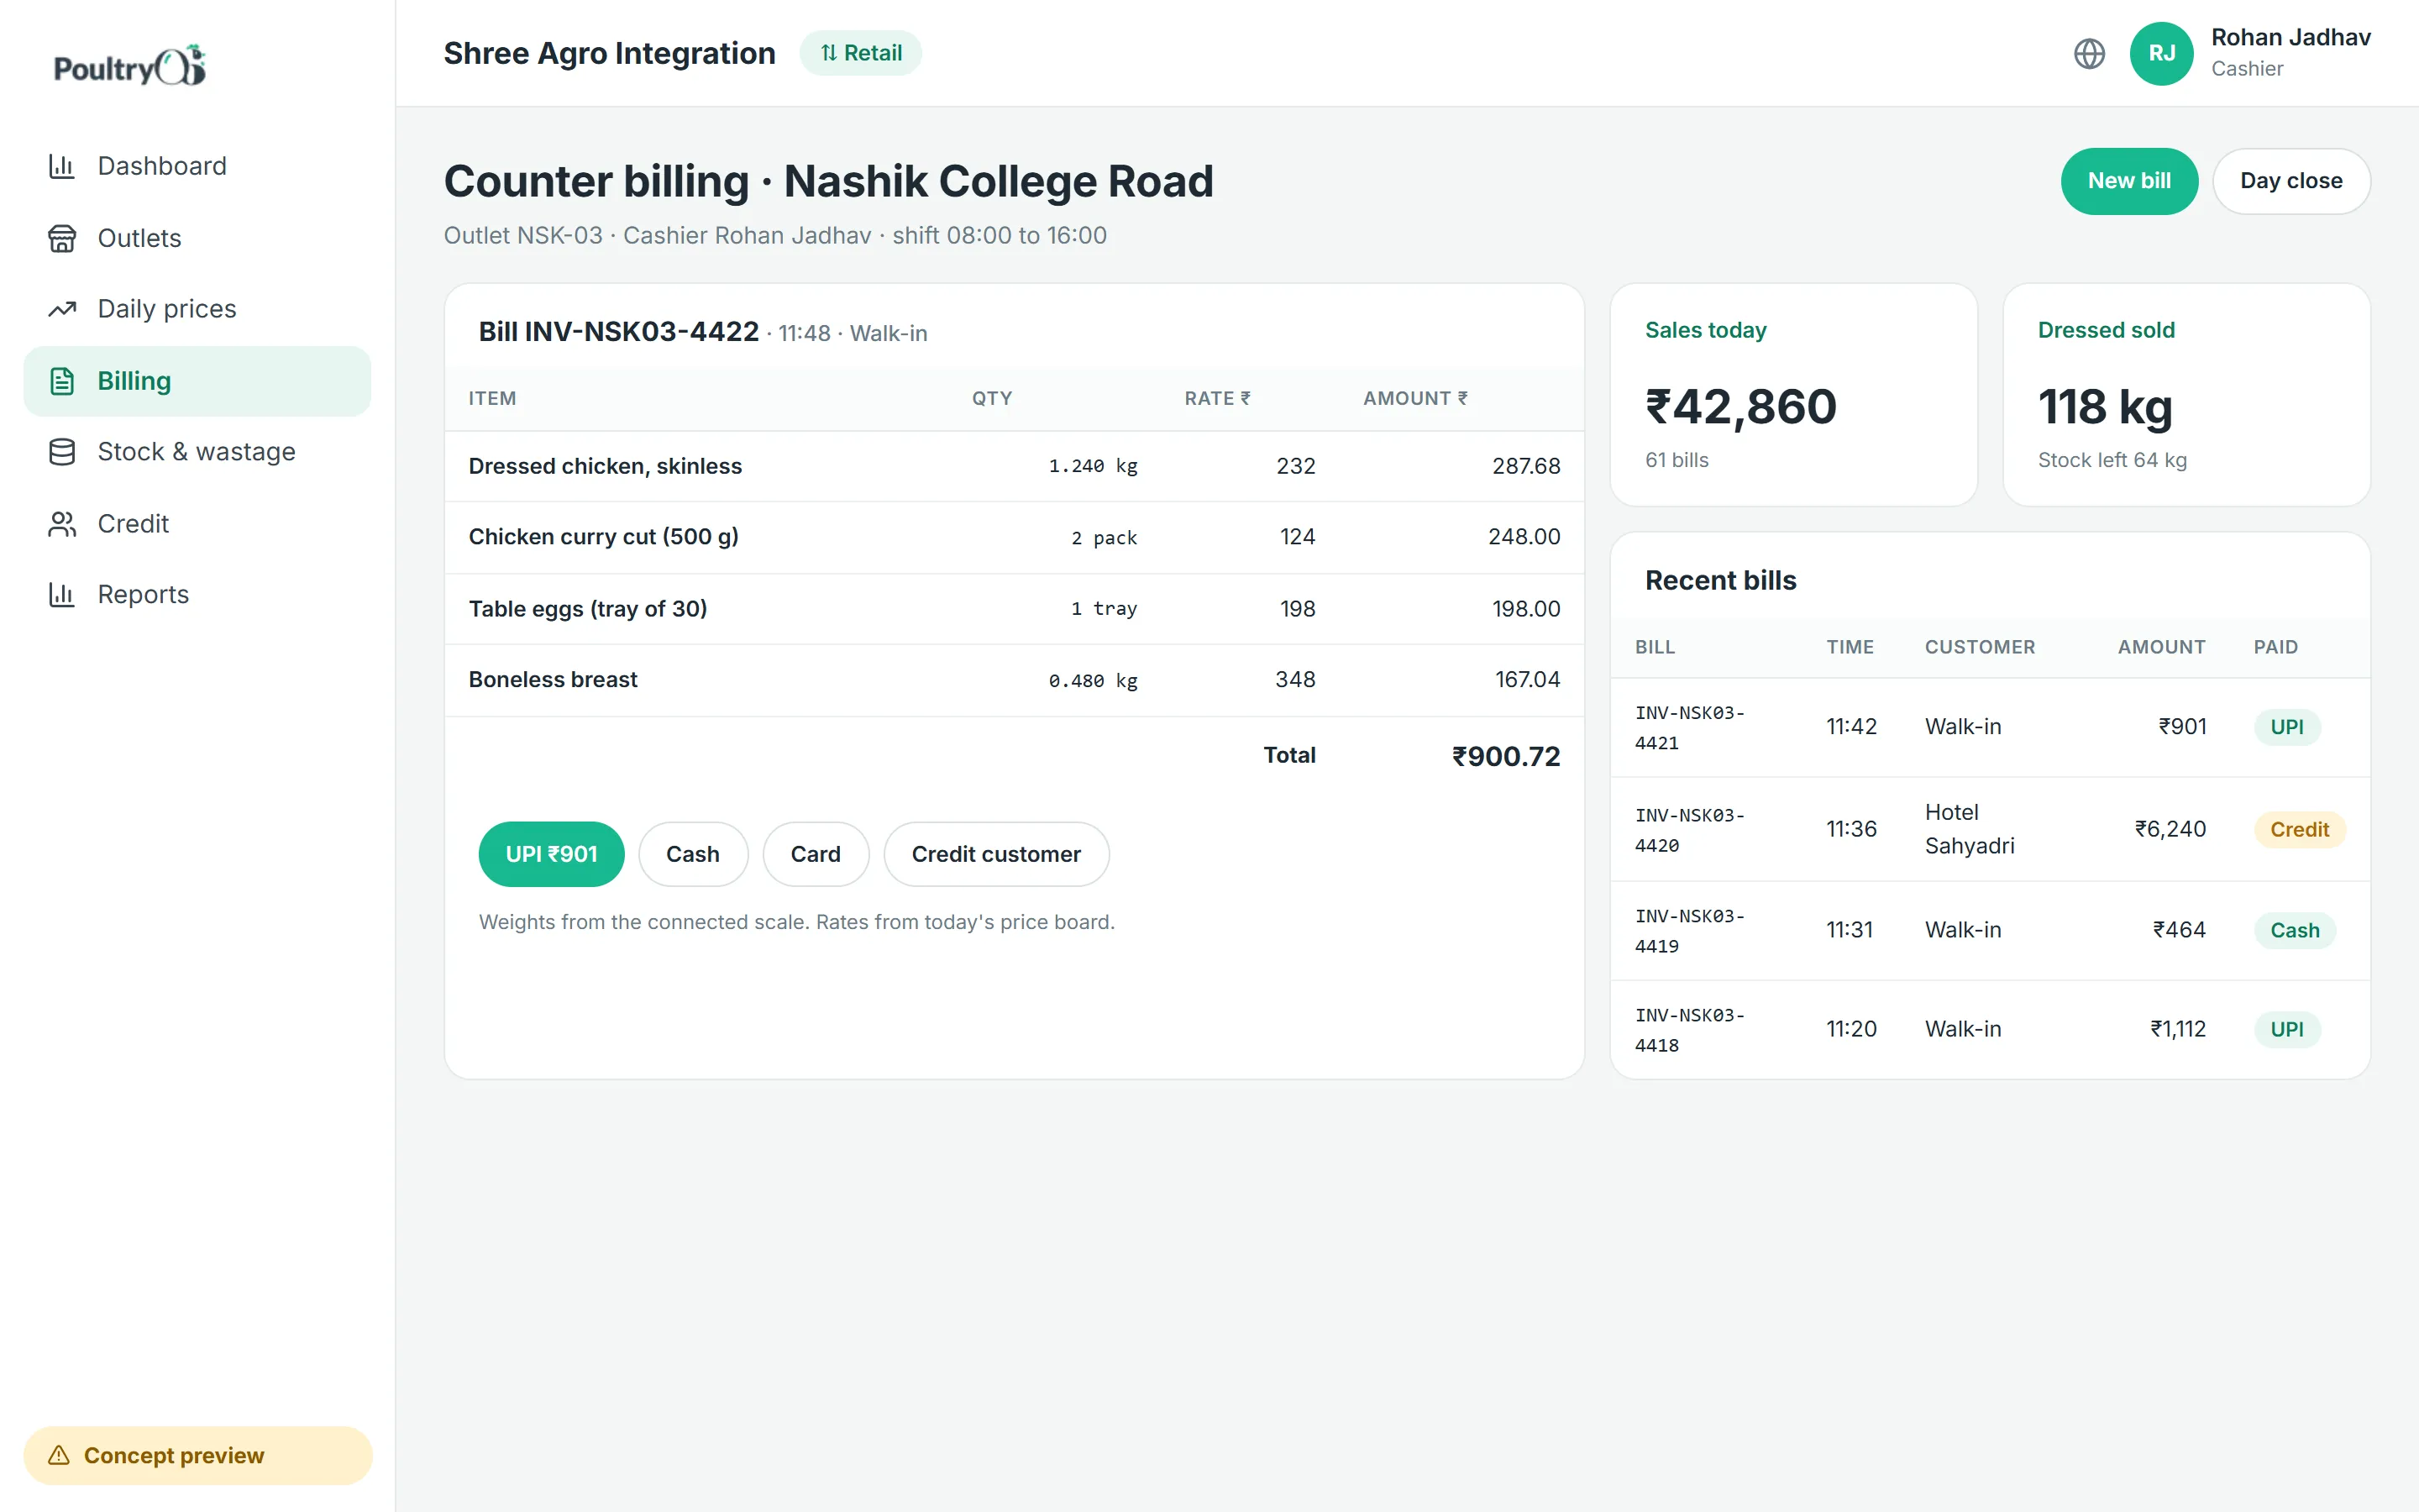The image size is (2419, 1512).
Task: Click the Stock & wastage database icon
Action: tap(62, 452)
